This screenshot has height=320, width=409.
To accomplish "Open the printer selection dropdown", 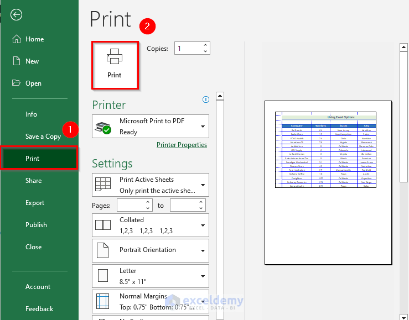I will click(x=203, y=127).
